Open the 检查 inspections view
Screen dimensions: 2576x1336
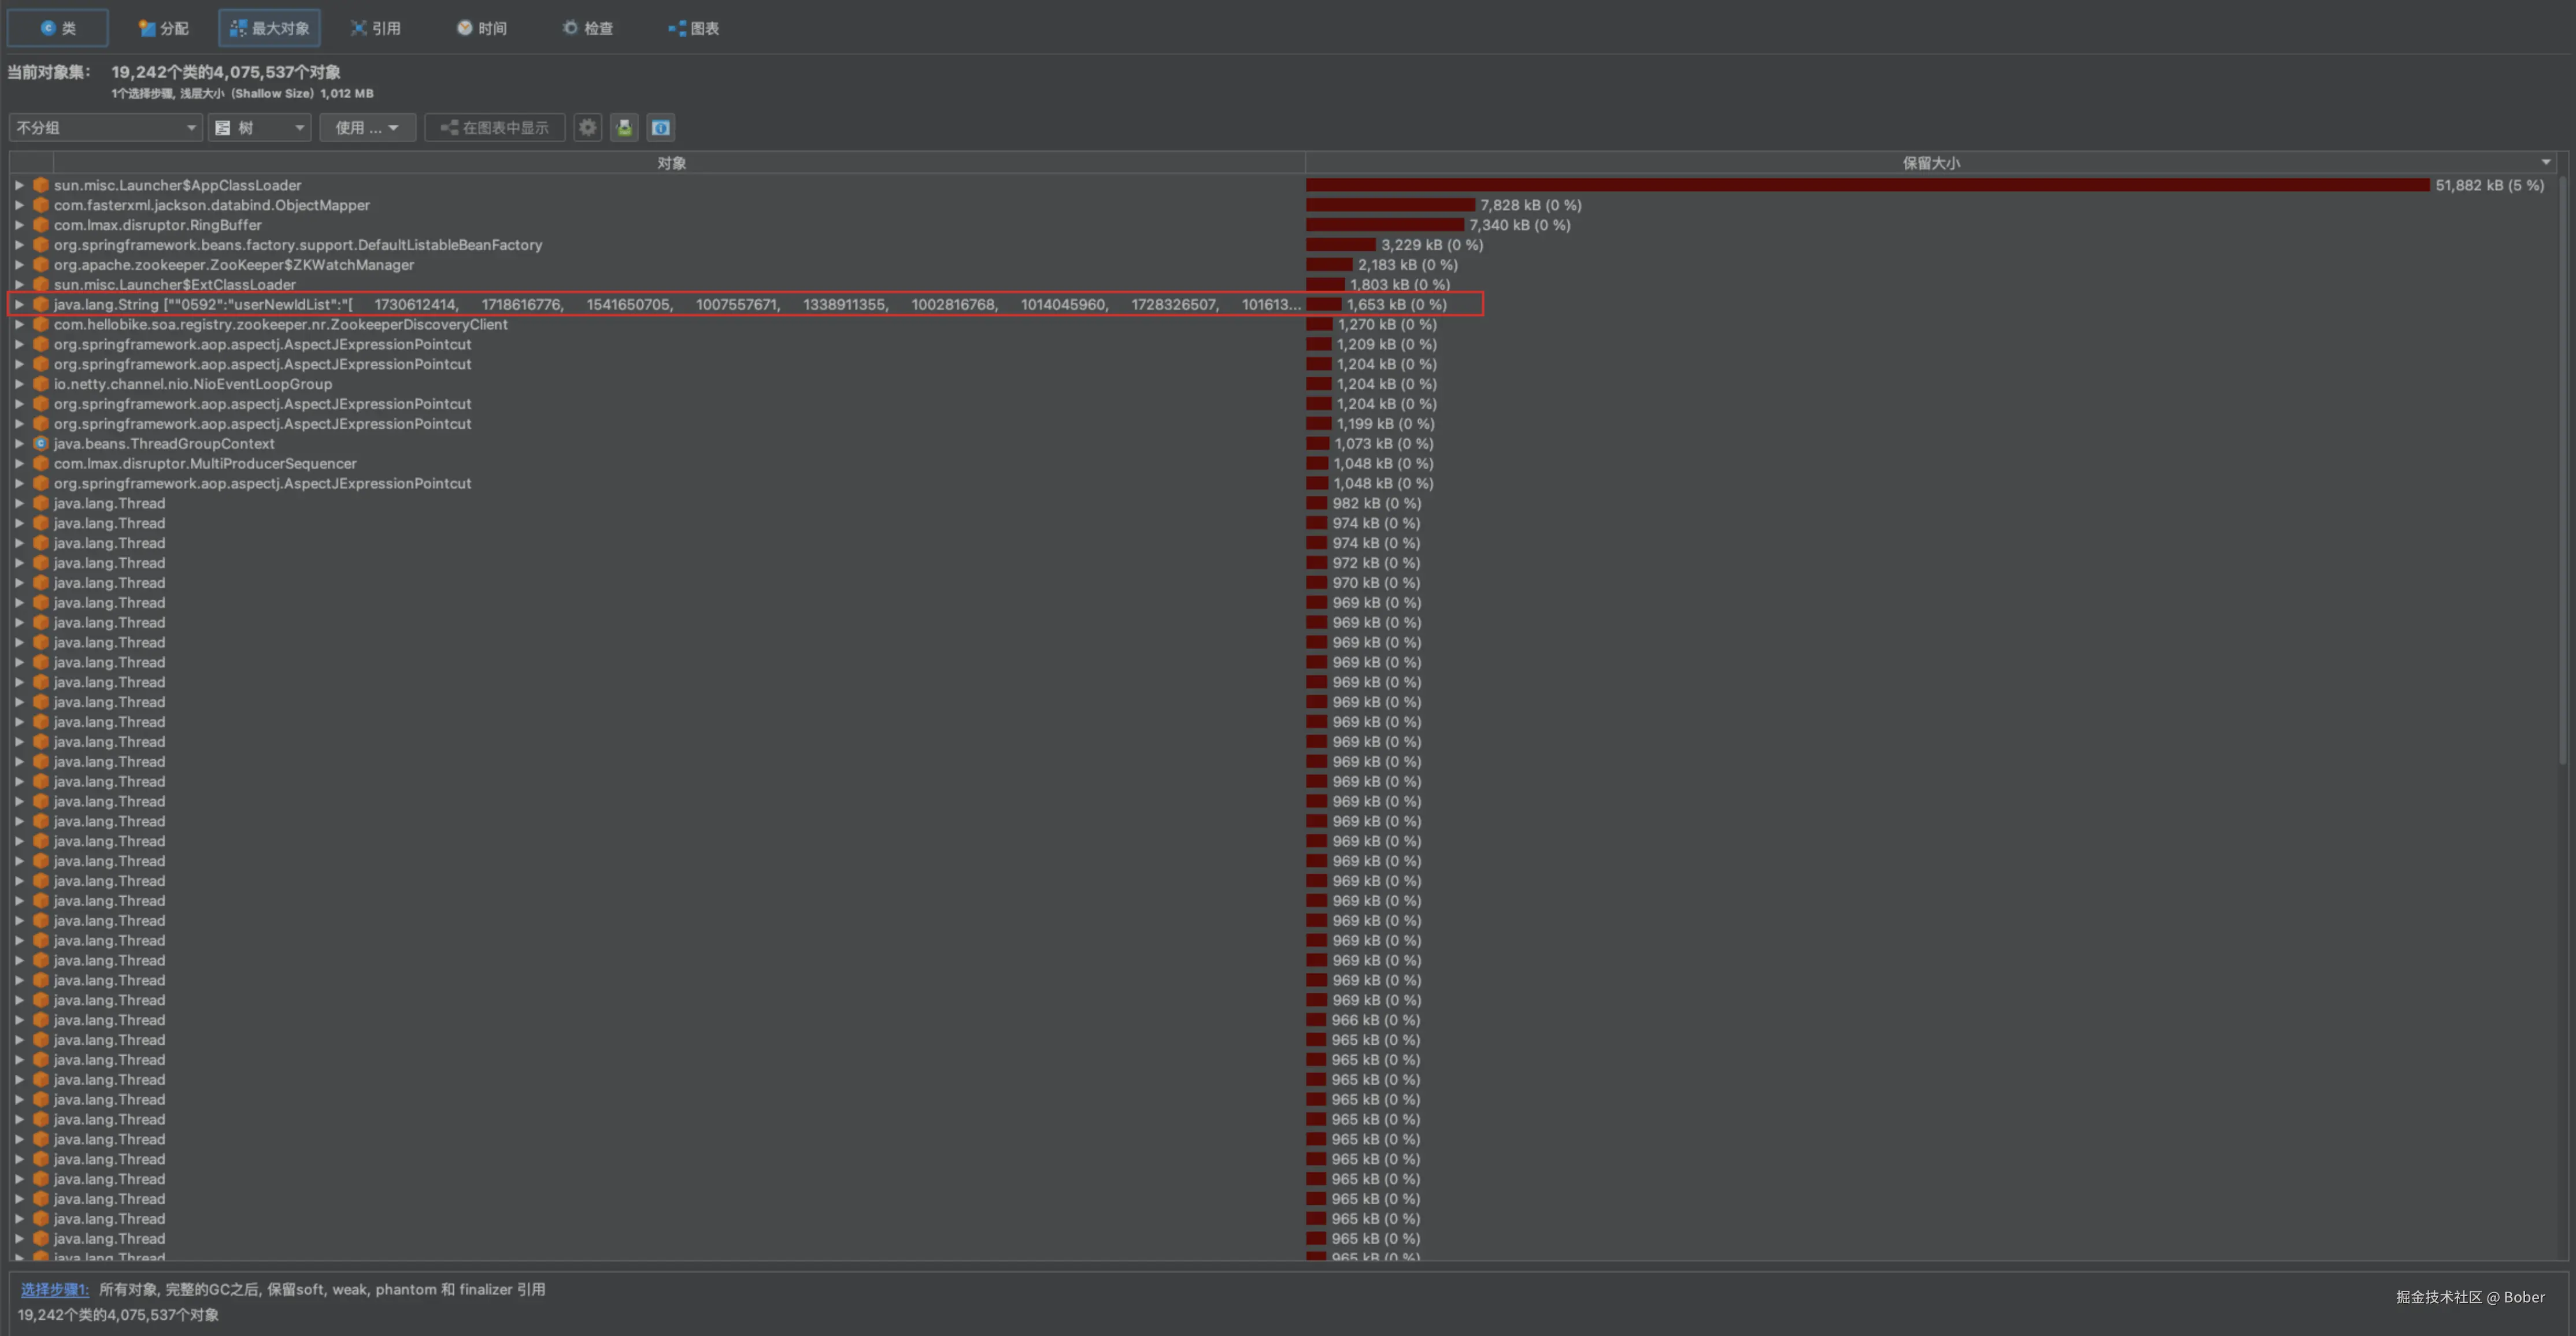pyautogui.click(x=587, y=28)
